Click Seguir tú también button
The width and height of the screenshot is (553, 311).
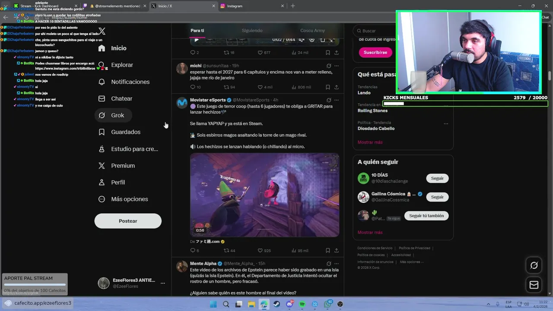coord(426,216)
